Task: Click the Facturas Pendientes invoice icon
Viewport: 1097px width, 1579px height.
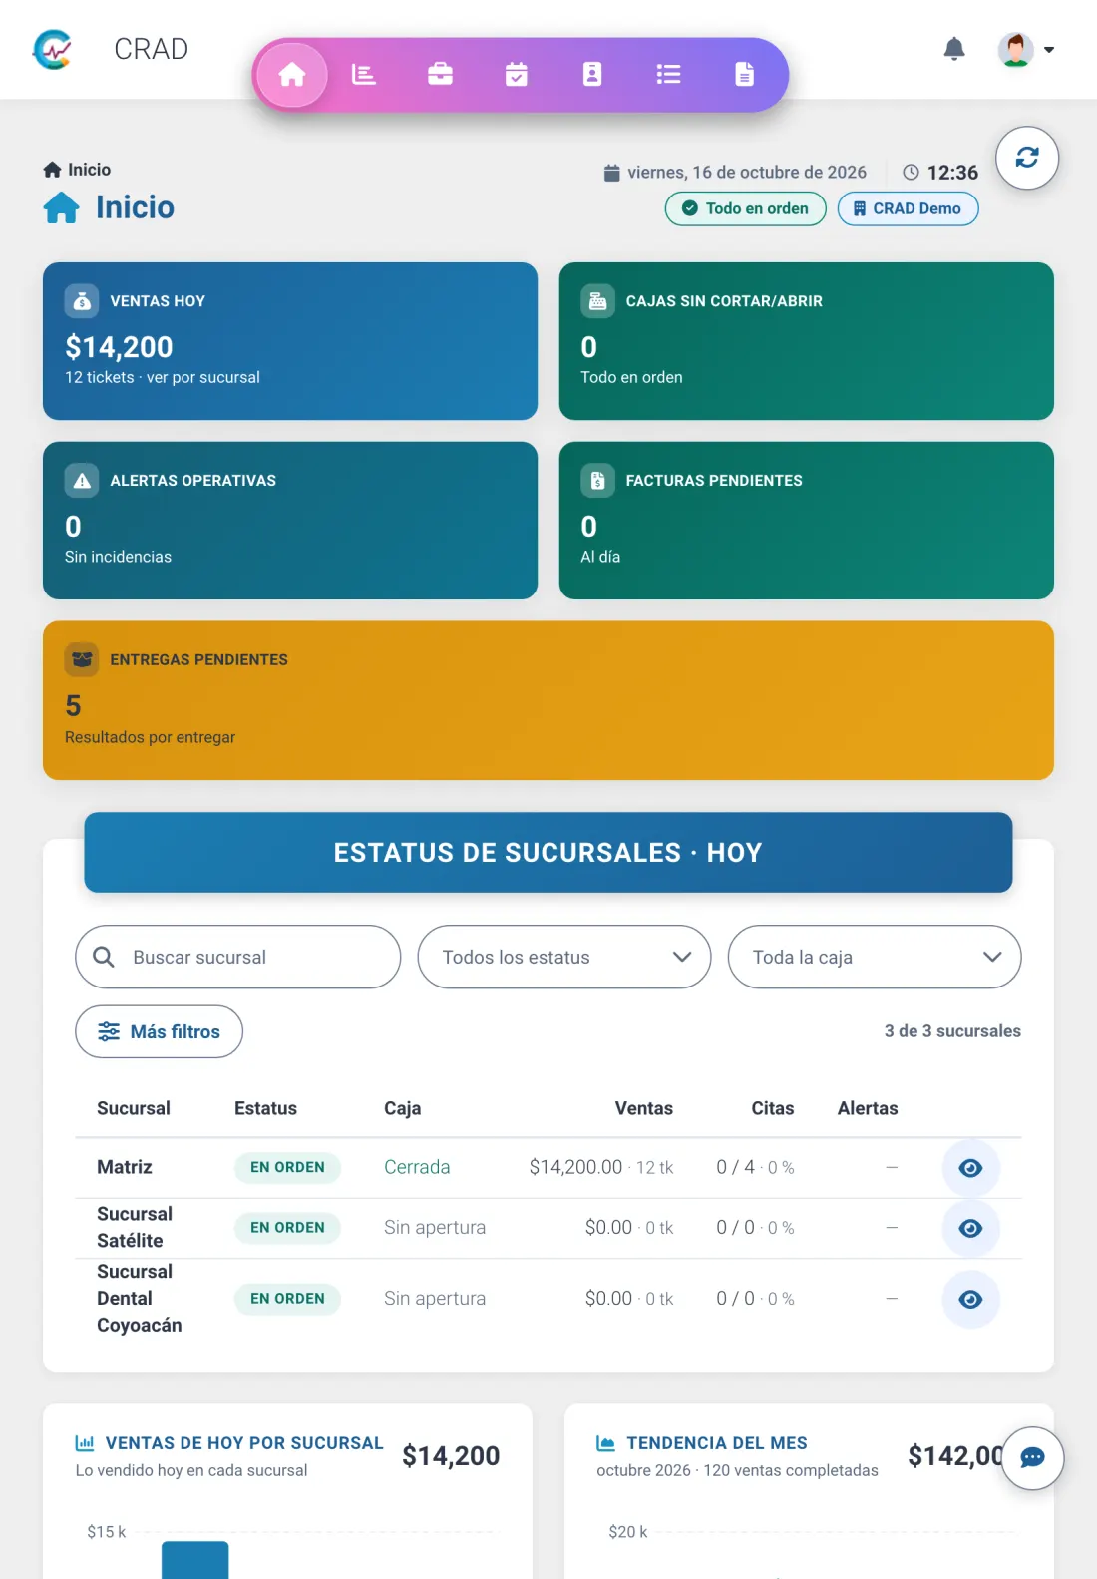Action: (x=597, y=481)
